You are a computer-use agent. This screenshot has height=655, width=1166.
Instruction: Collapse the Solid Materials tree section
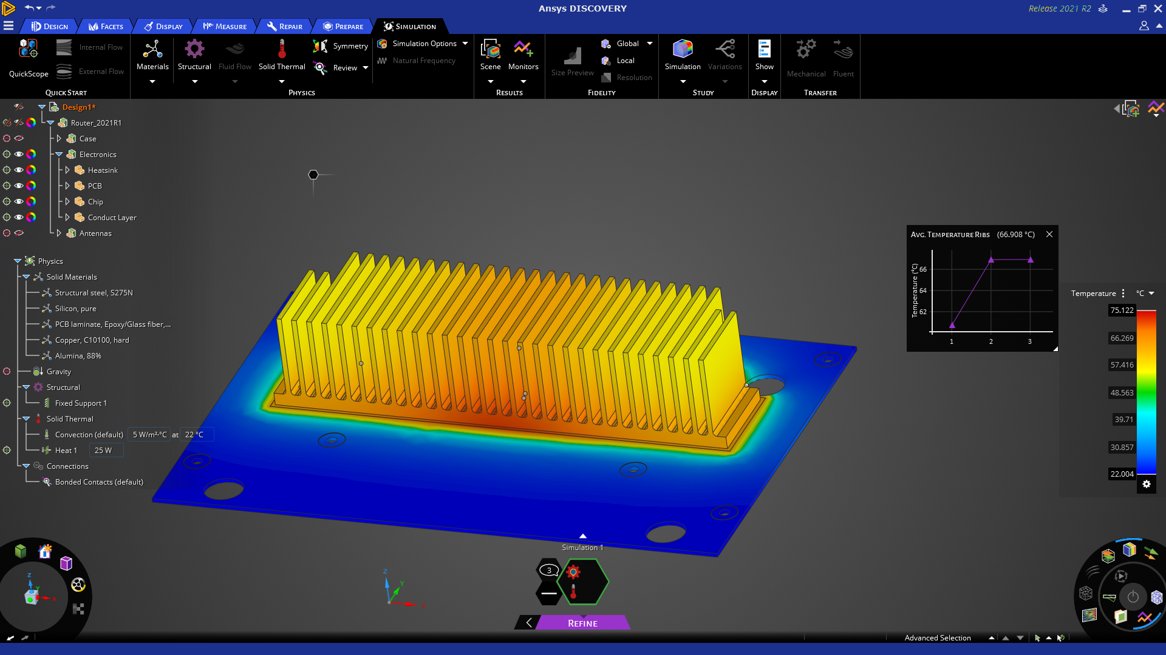click(26, 277)
